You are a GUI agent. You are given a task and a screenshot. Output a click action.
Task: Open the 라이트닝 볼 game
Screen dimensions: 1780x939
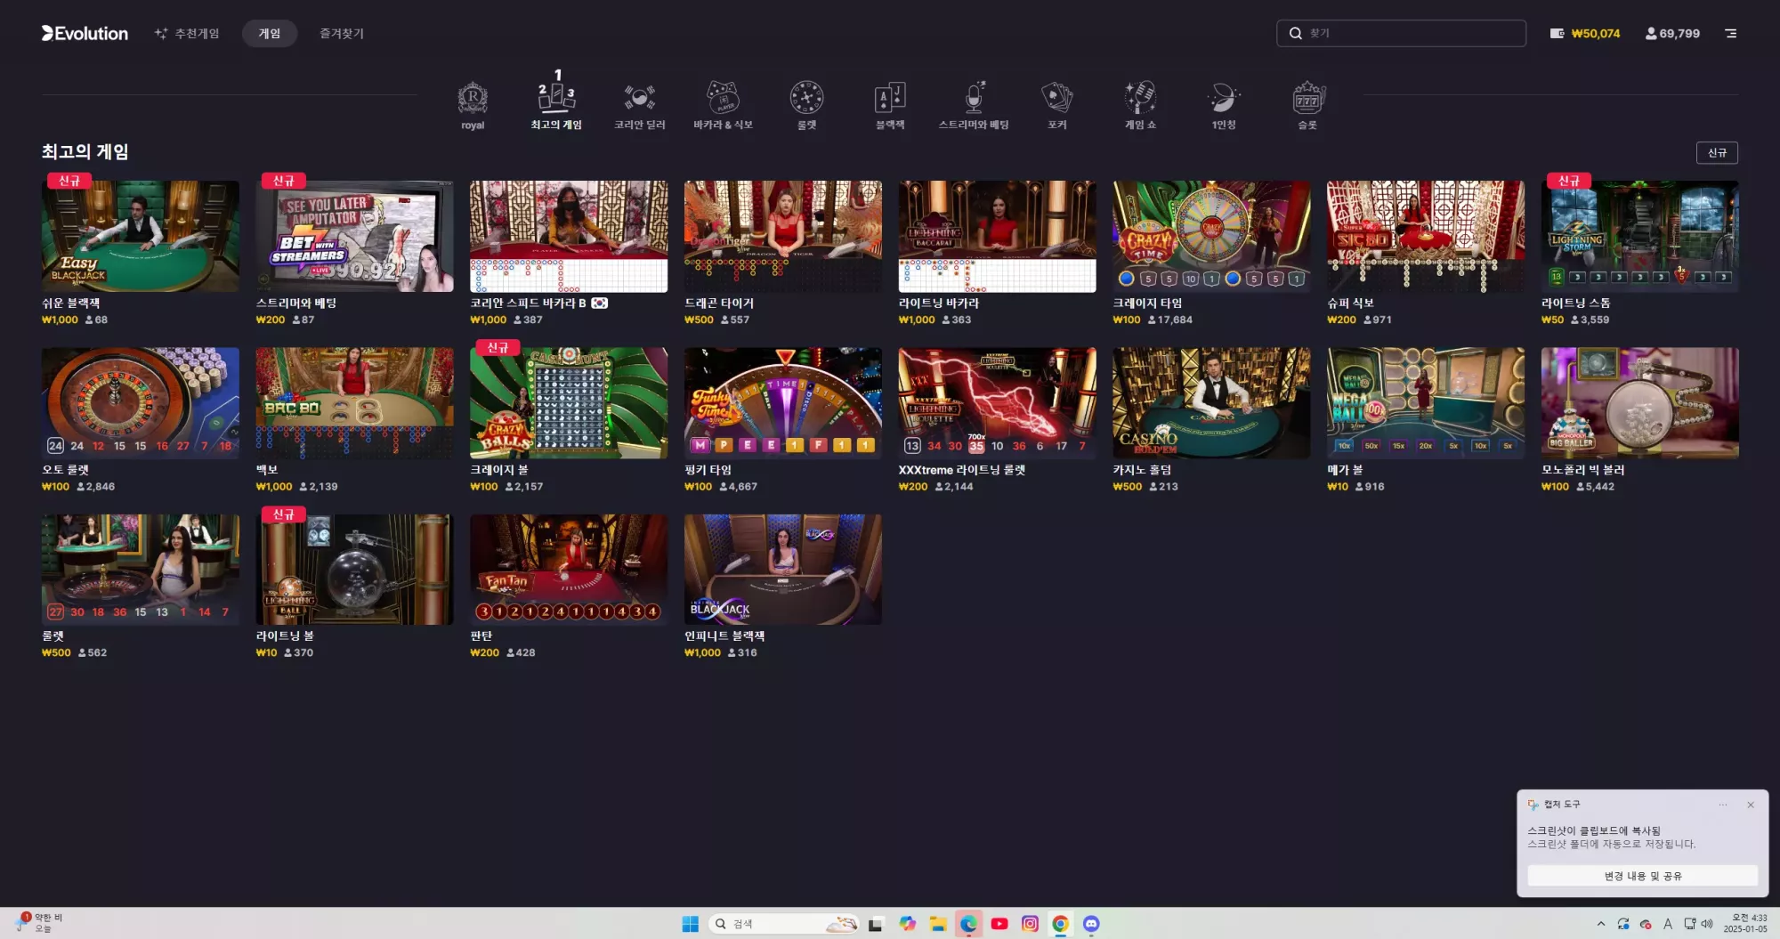(x=354, y=569)
